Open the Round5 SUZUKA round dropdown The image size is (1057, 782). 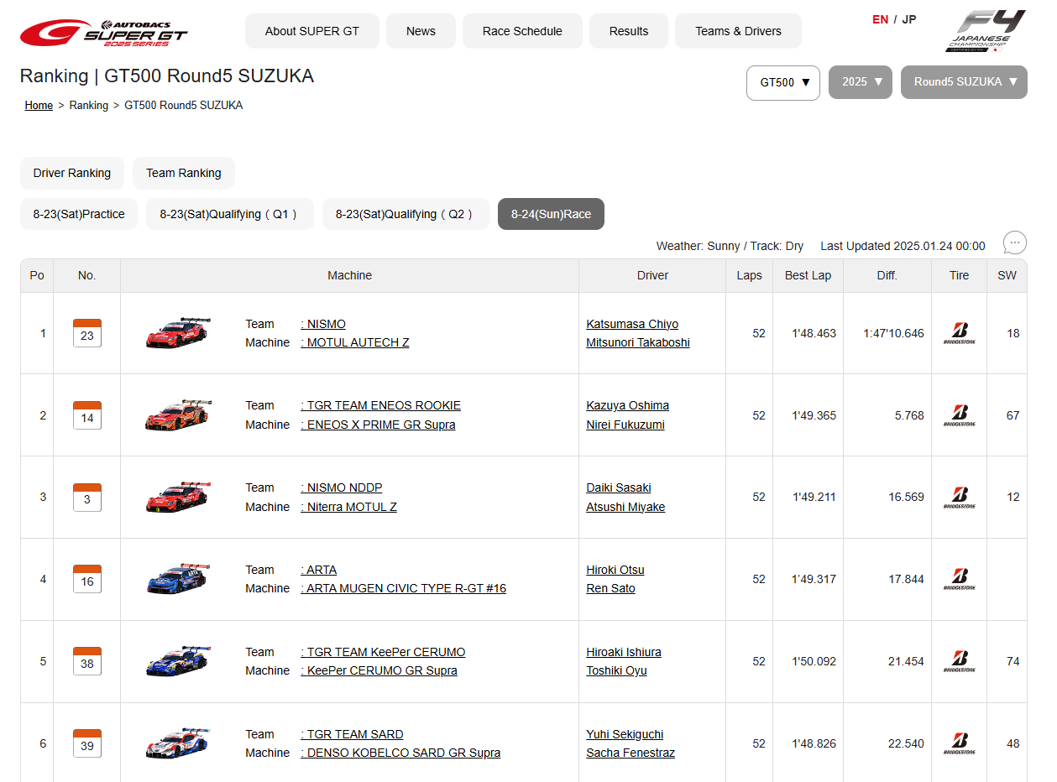964,82
